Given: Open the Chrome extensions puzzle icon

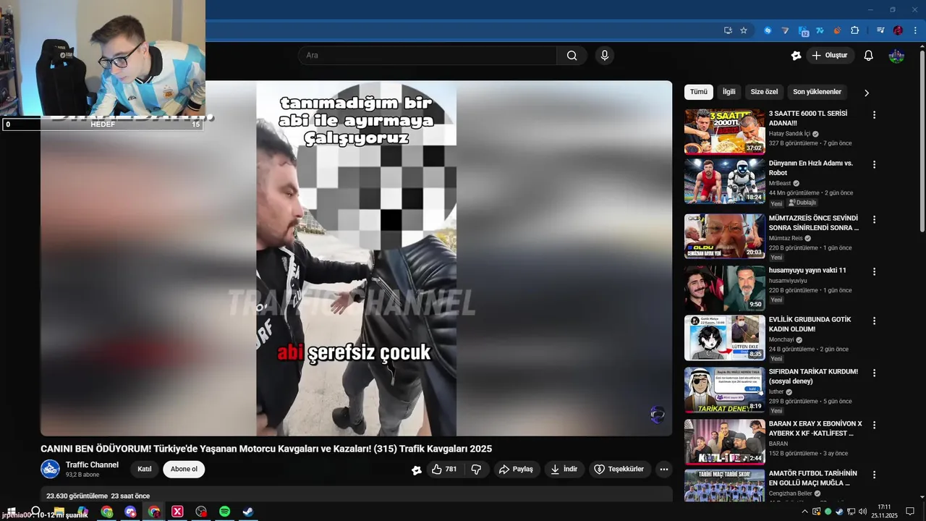Looking at the screenshot, I should 854,30.
